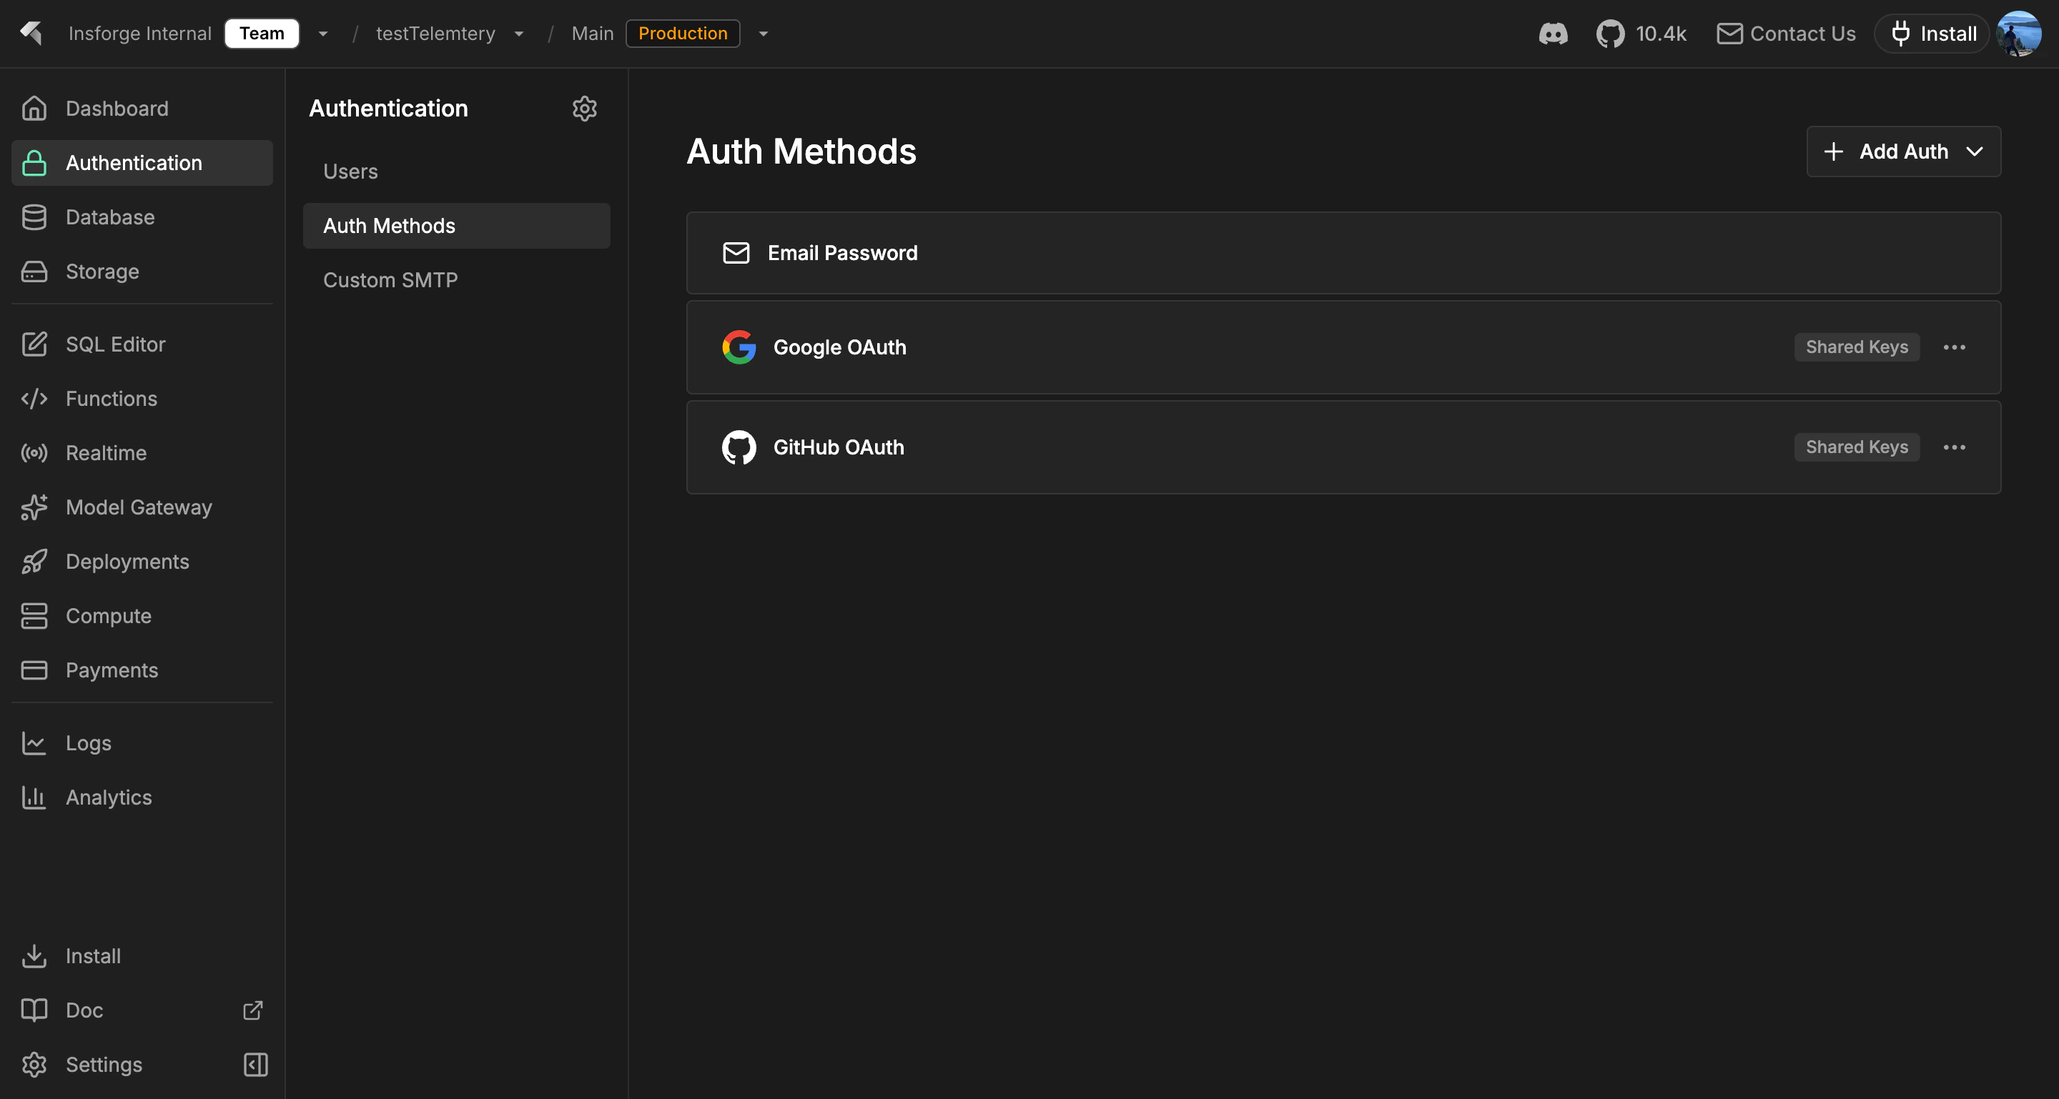The image size is (2059, 1099).
Task: Open more options for GitHub OAuth
Action: (x=1955, y=447)
